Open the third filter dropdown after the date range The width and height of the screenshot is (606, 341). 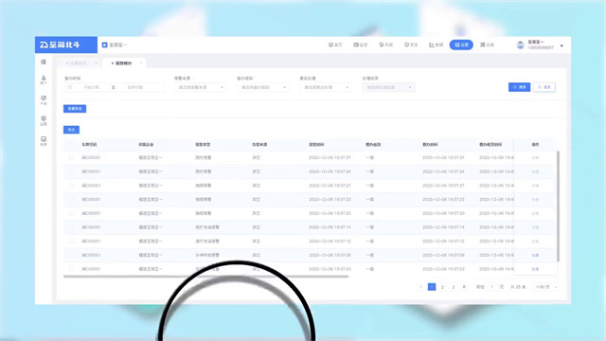326,87
